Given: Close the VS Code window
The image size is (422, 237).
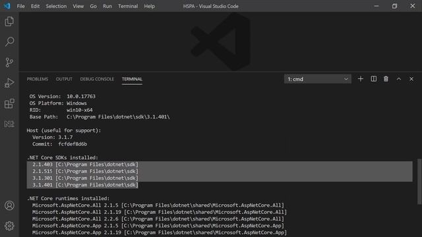Looking at the screenshot, I should tap(413, 6).
